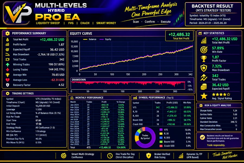This screenshot has height=163, width=244.
Task: Click the yellow Balance legend marker
Action: point(85,39)
